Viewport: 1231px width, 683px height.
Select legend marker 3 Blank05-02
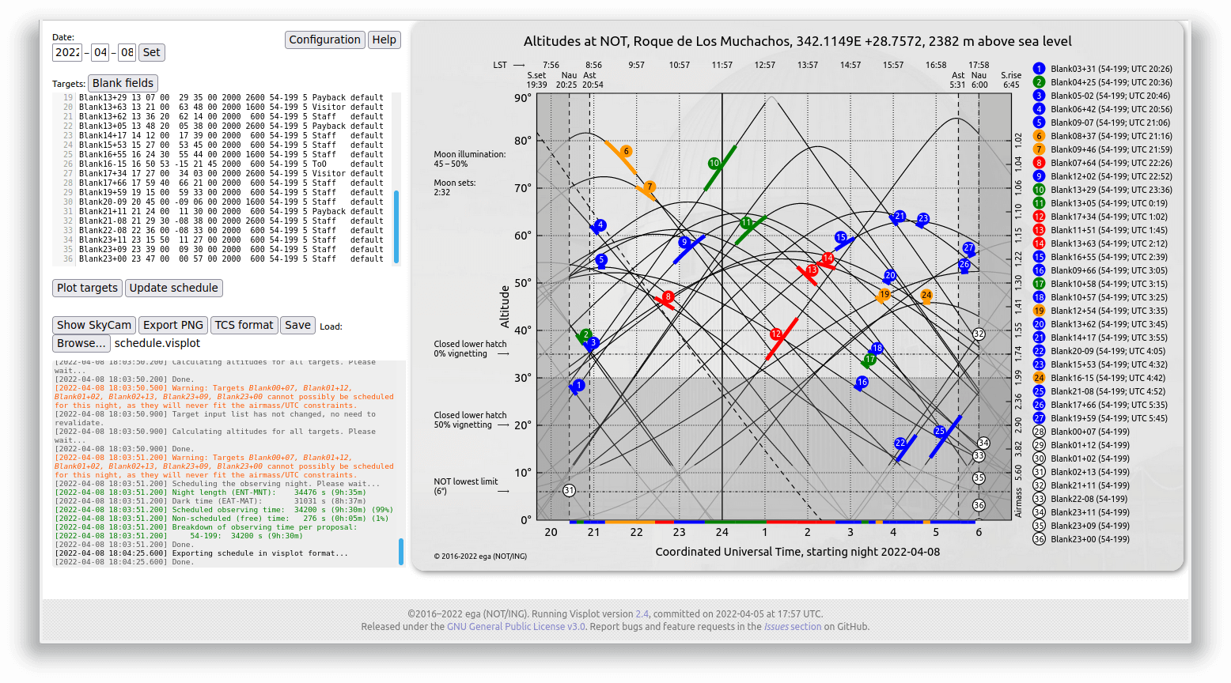[x=1040, y=96]
